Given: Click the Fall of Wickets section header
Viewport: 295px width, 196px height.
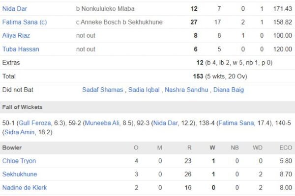Looking at the screenshot, I should point(22,107).
